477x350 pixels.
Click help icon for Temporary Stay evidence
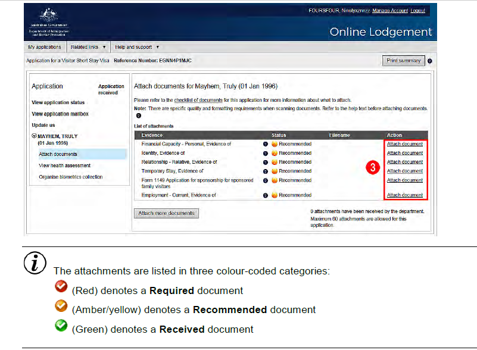coord(266,171)
